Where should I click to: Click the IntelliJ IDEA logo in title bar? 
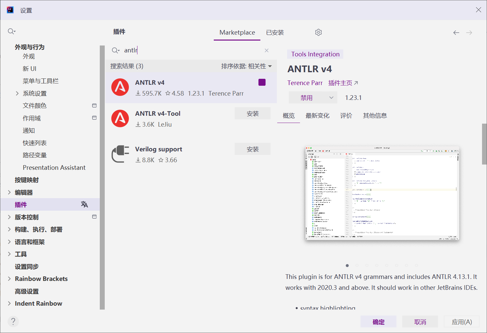[x=10, y=10]
